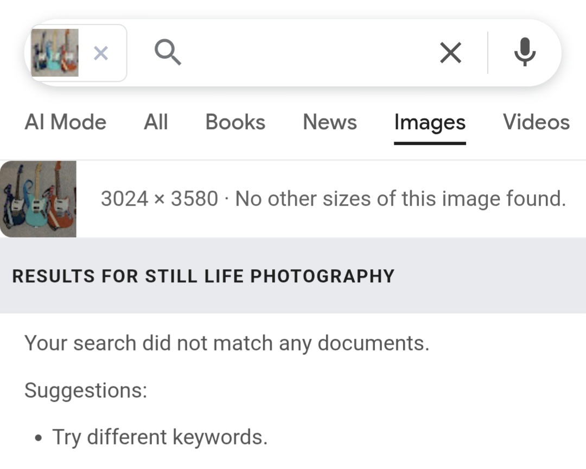
Task: Switch to the AI Mode tab
Action: coord(65,122)
